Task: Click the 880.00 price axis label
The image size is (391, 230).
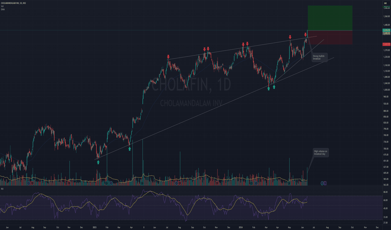Action: 386,111
